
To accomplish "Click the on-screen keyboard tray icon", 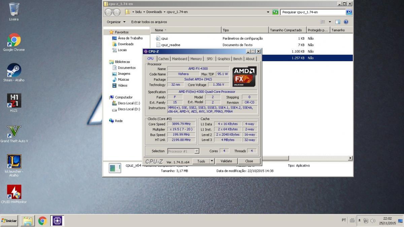I will 352,221.
